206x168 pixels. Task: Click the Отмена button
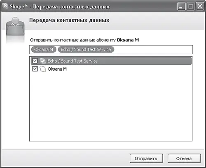coord(184,159)
